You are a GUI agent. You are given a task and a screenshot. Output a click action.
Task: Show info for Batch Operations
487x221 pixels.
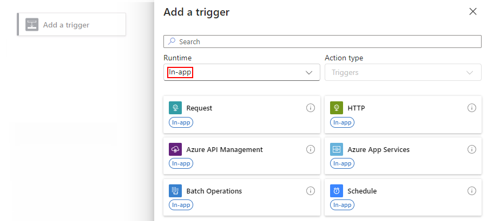[311, 191]
